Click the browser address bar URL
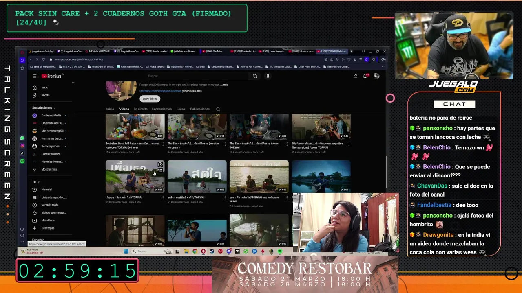Screen dimensions: 522x293 coord(79,59)
